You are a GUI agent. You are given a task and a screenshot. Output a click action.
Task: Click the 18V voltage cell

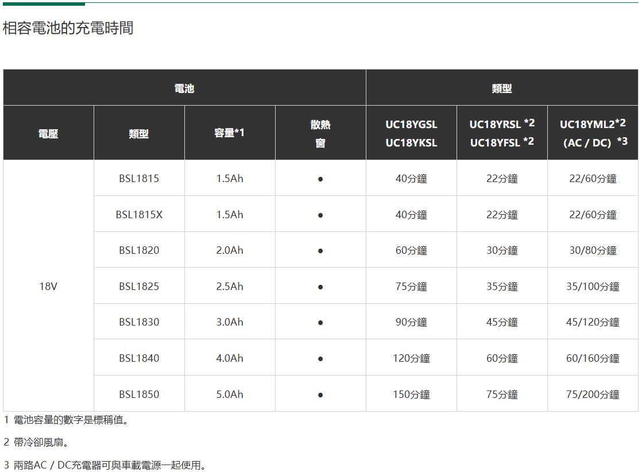(48, 286)
